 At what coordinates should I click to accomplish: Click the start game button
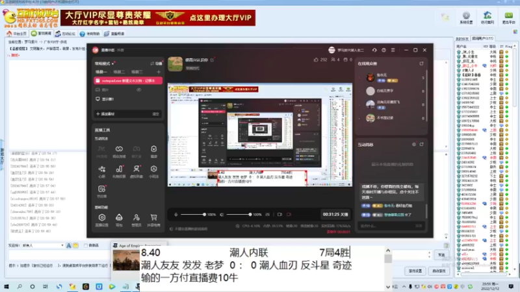[439, 271]
